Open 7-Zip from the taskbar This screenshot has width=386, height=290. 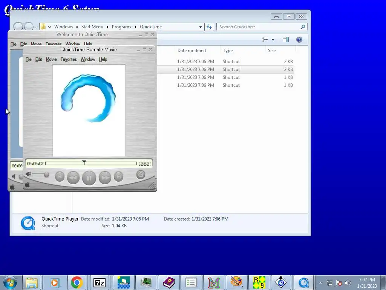pos(100,282)
